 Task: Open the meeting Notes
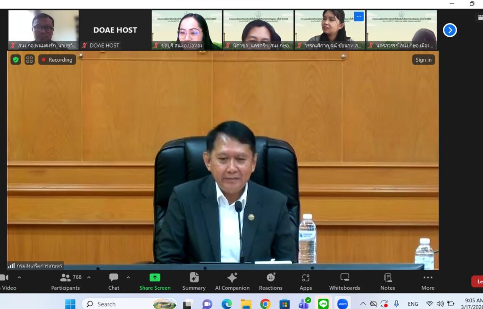pos(387,282)
